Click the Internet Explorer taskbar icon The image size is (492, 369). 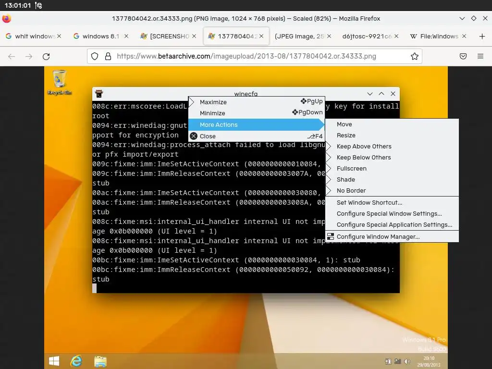[x=76, y=361]
